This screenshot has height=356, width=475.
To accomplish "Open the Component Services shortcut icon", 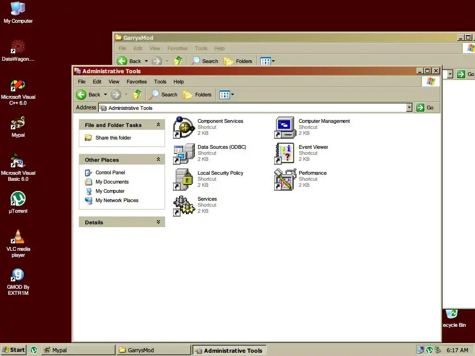I will click(184, 128).
